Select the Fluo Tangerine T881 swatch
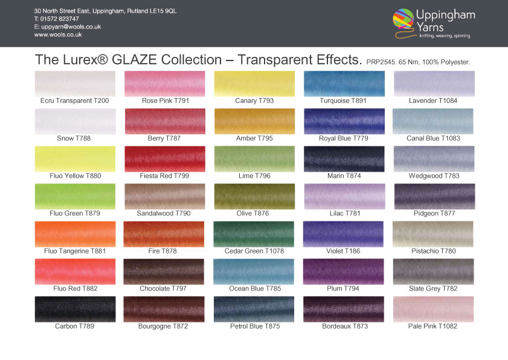 (75, 234)
